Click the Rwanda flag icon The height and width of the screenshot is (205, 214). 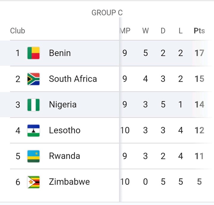click(33, 156)
